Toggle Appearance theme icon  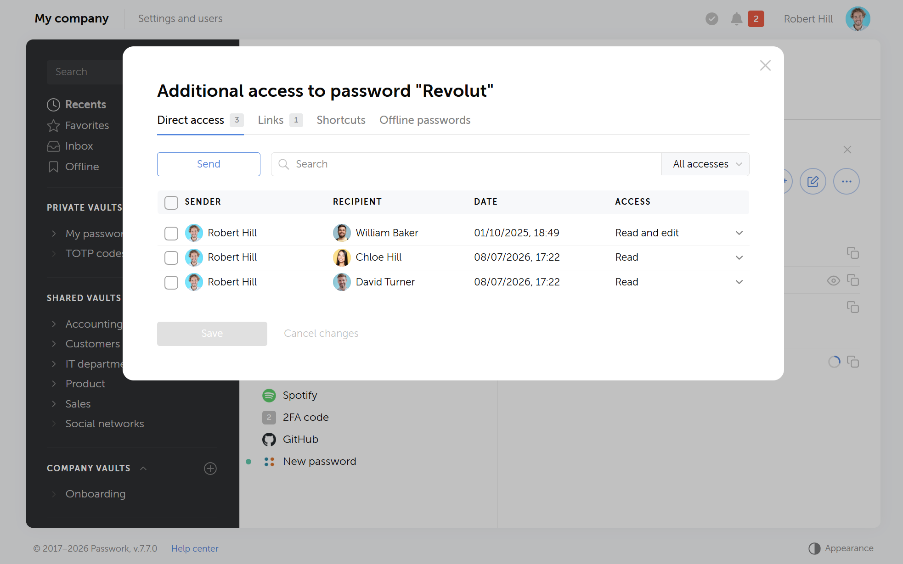(814, 548)
